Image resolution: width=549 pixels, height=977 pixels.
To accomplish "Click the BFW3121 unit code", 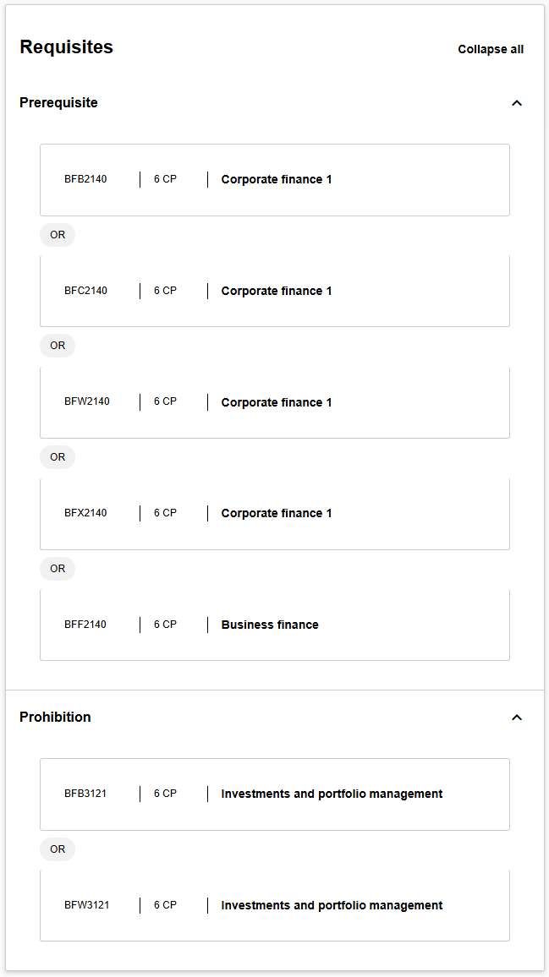I will click(x=86, y=905).
